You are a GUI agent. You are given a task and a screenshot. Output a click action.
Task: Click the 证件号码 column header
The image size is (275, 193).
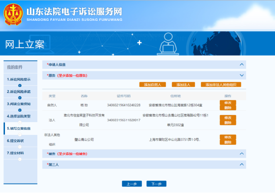124,96
